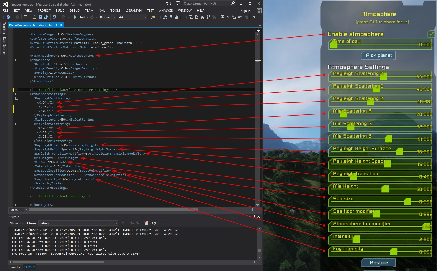Click the Quick Launch magnifier icon
This screenshot has height=271, width=437.
pyautogui.click(x=233, y=3)
